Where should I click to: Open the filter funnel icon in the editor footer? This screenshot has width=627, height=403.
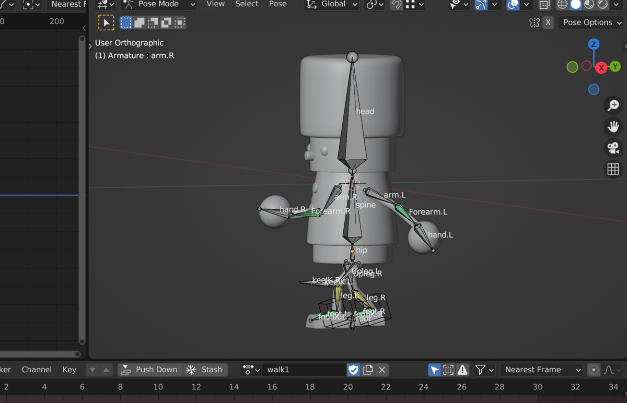click(x=481, y=370)
